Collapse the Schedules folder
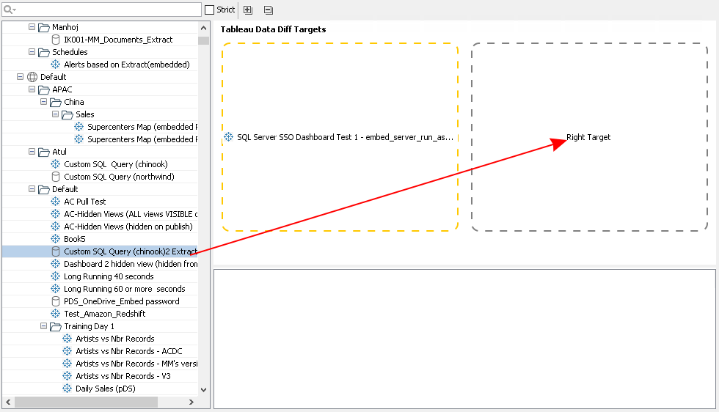This screenshot has height=412, width=719. 32,52
